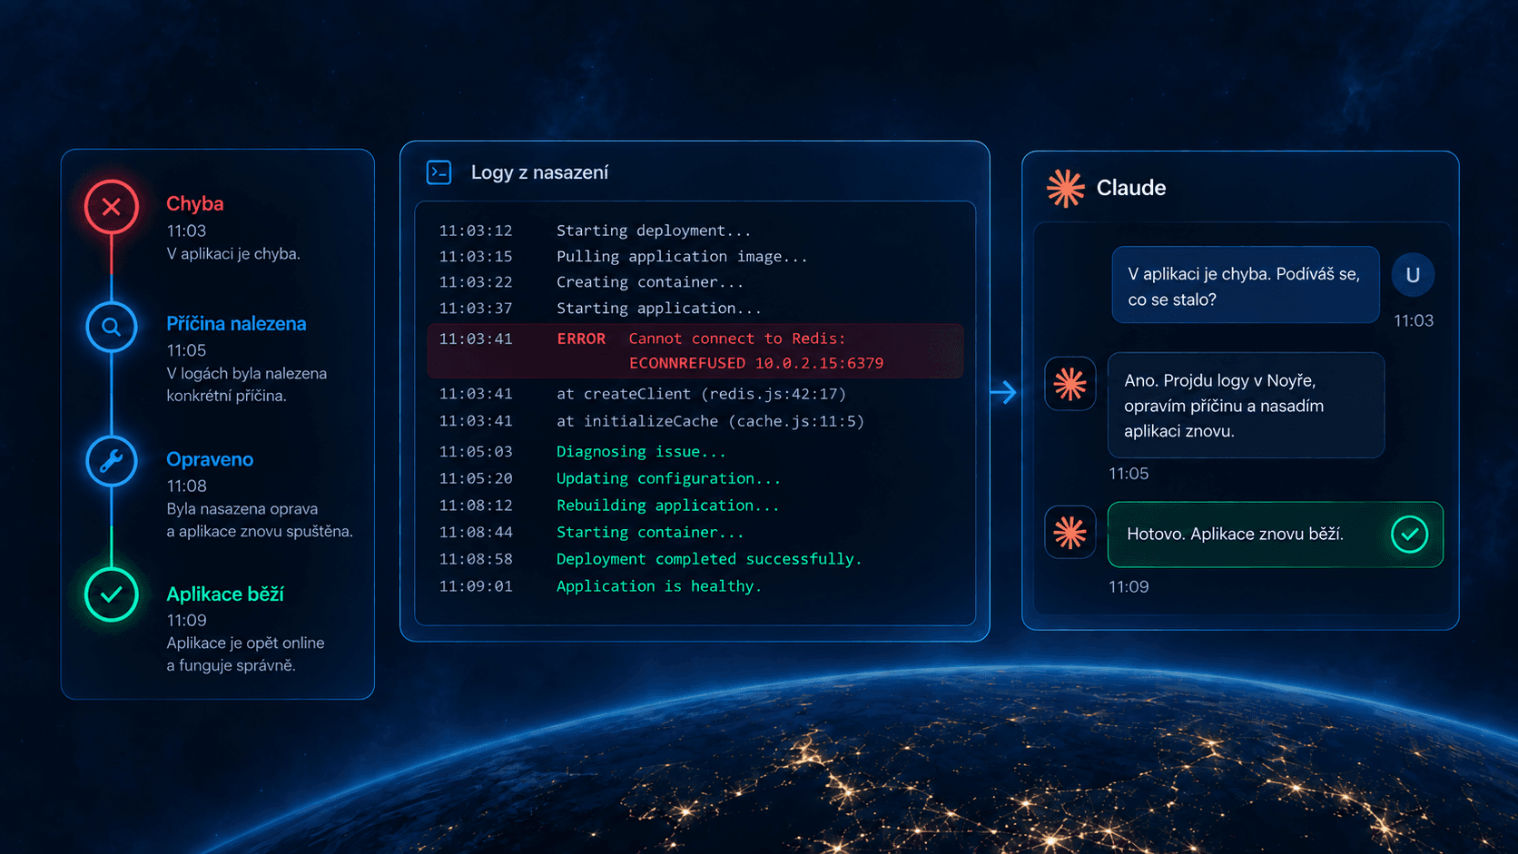
Task: Select the log line "Starting application..."
Action: pos(659,309)
